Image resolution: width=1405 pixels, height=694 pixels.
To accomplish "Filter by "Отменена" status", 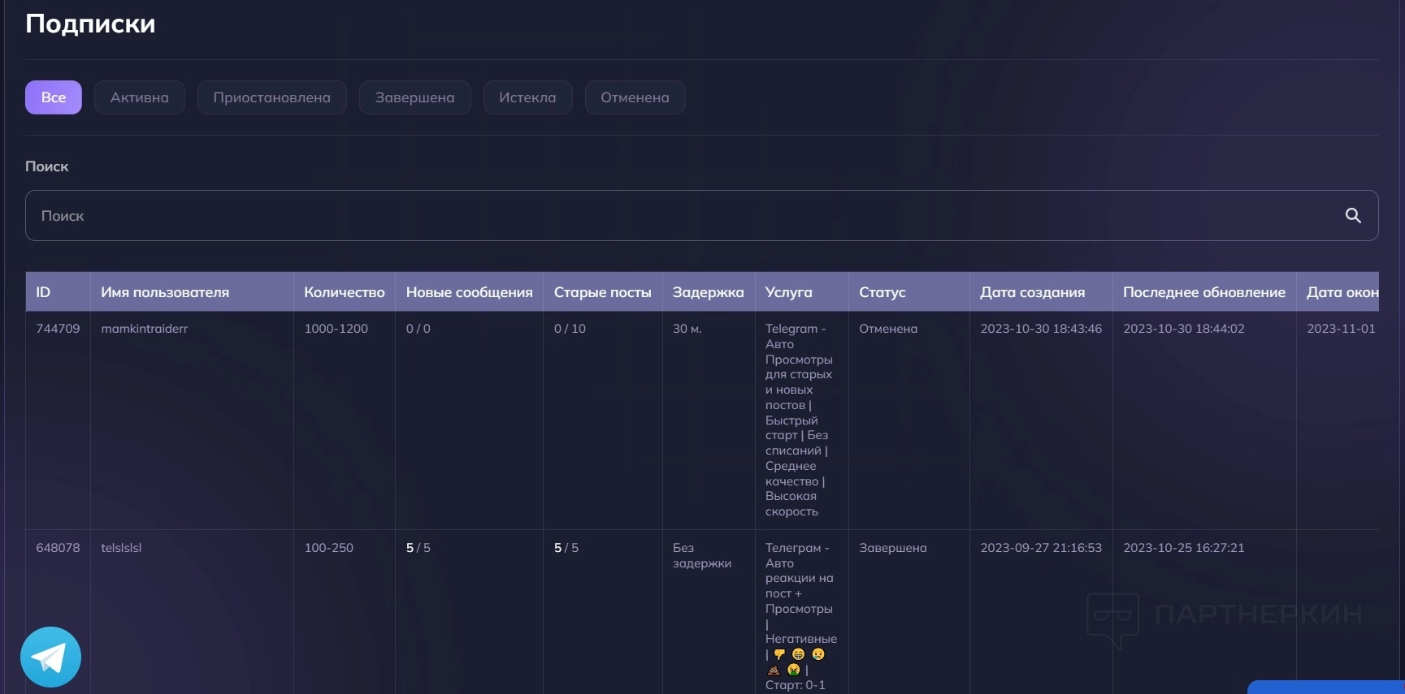I will pos(635,97).
